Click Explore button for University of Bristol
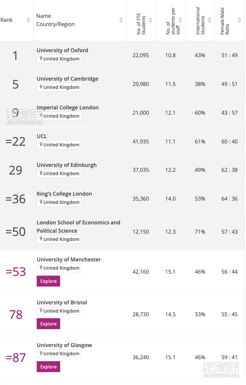Viewport: 246px width, 385px height. 48,324
